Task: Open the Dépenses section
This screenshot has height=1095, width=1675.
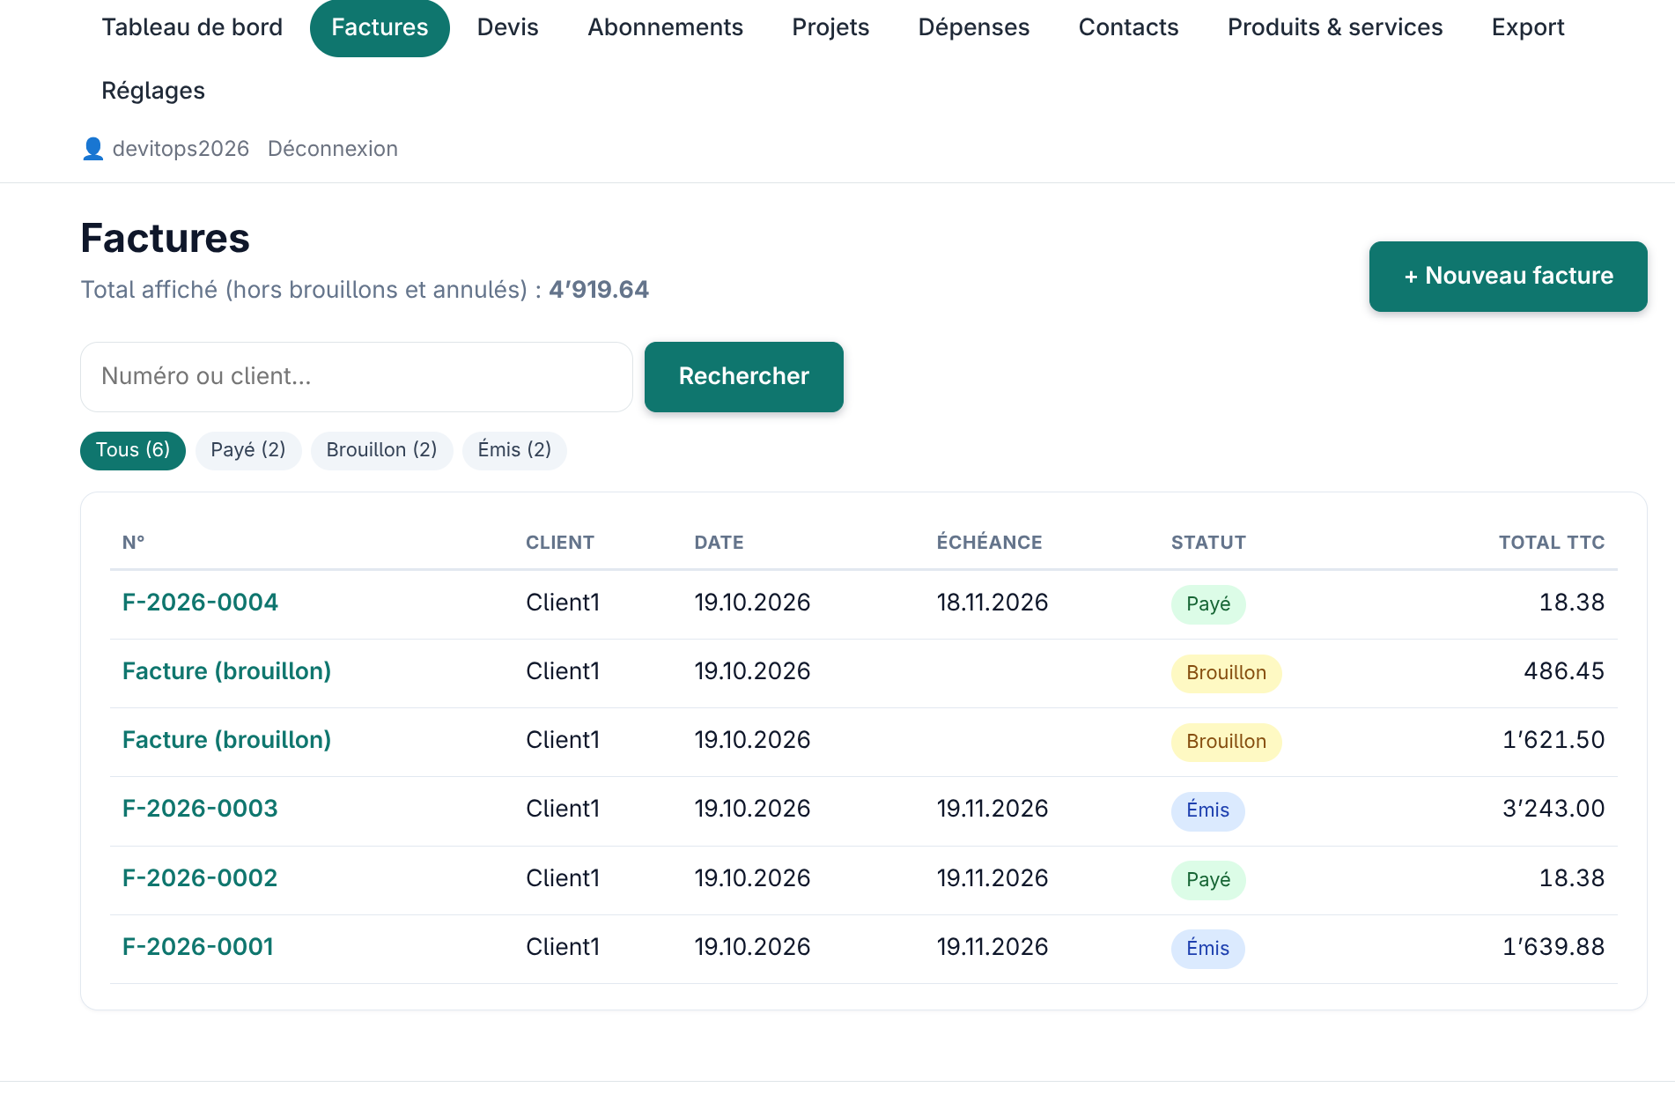Action: 973,27
